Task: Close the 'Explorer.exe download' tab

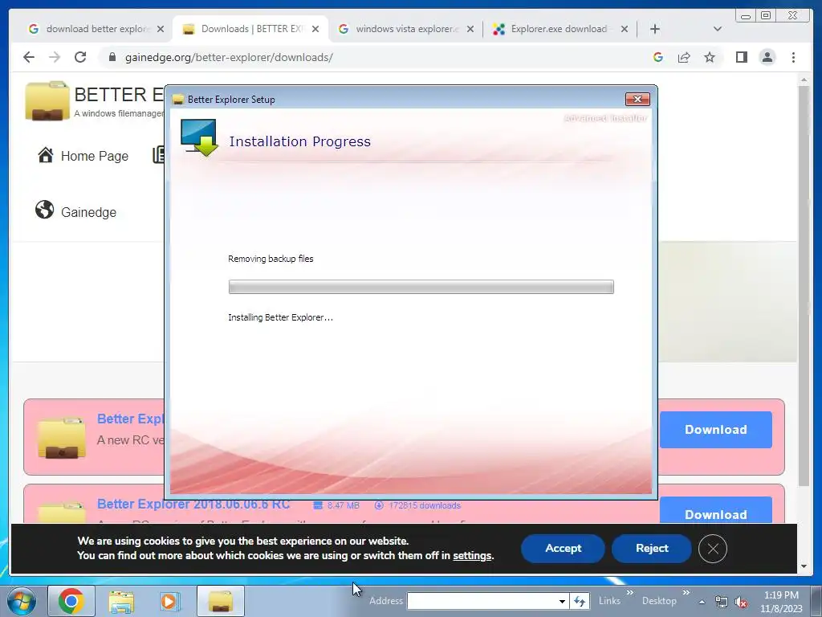Action: coord(624,29)
